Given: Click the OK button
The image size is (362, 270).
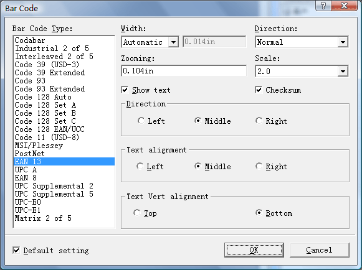Looking at the screenshot, I should click(254, 250).
